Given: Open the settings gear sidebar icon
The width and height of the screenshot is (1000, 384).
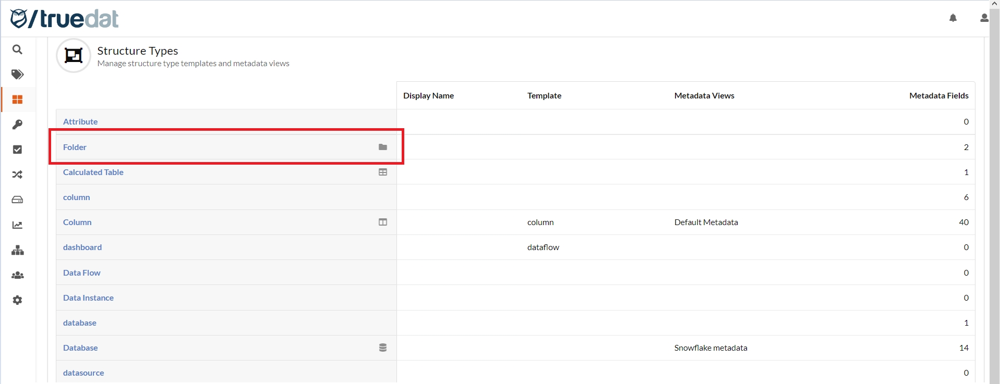Looking at the screenshot, I should coord(17,300).
